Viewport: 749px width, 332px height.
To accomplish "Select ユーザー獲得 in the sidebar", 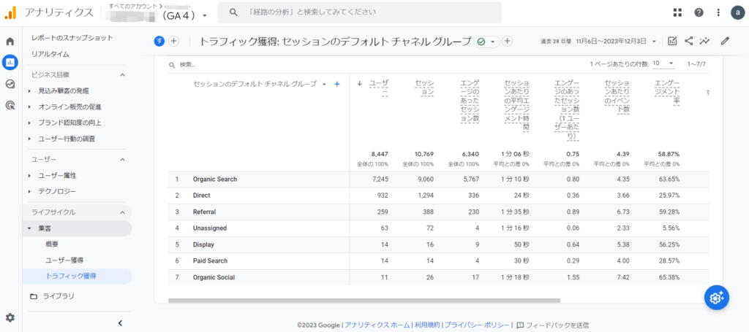I will (64, 260).
